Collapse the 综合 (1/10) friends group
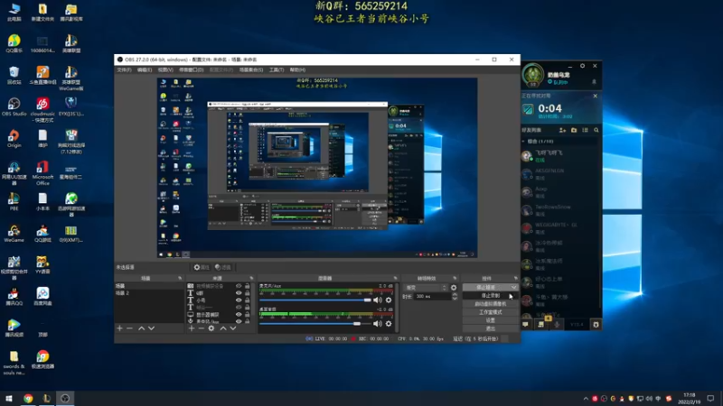 [x=524, y=142]
